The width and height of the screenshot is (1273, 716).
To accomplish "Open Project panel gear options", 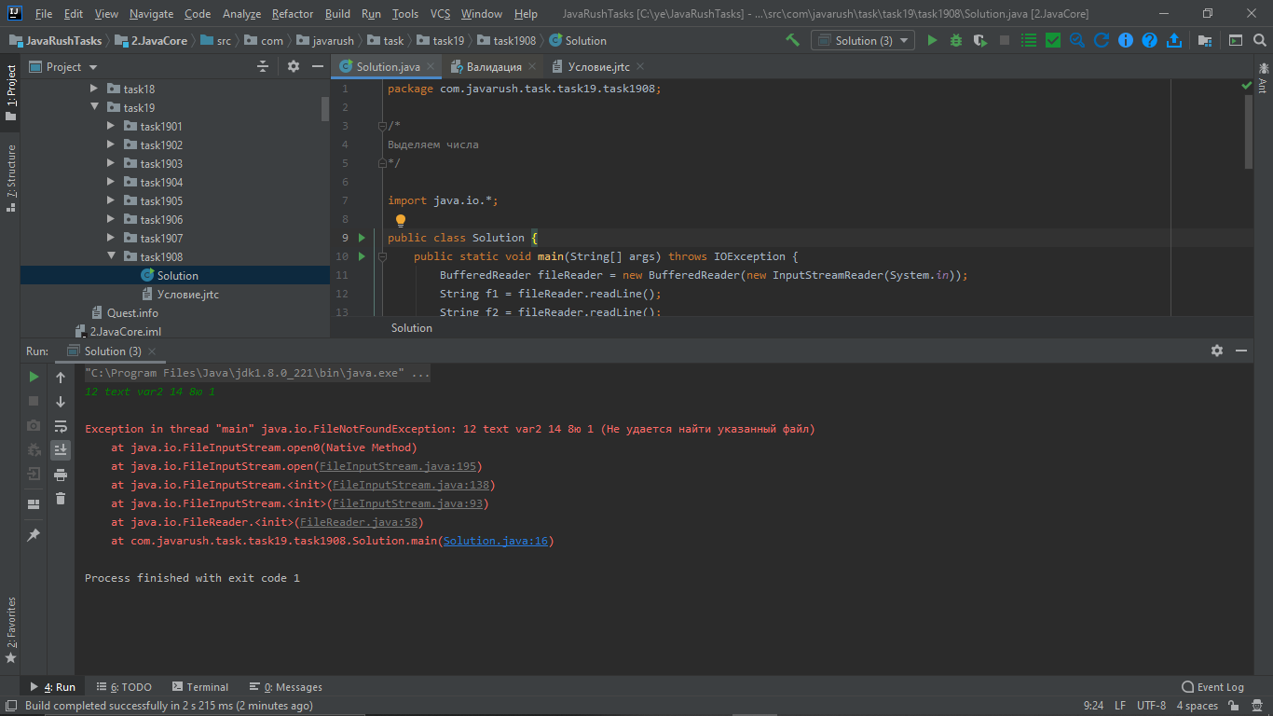I will click(294, 66).
